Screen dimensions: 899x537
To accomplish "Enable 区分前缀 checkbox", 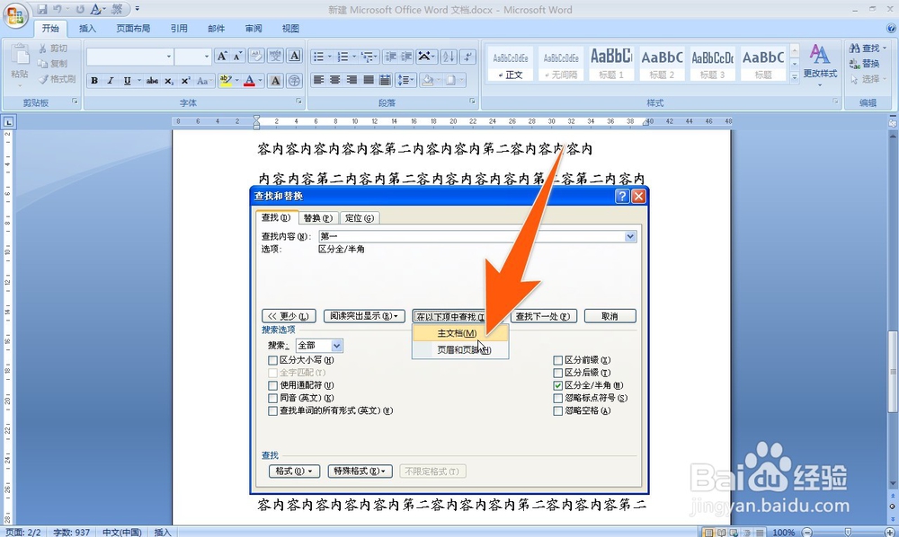I will (558, 361).
